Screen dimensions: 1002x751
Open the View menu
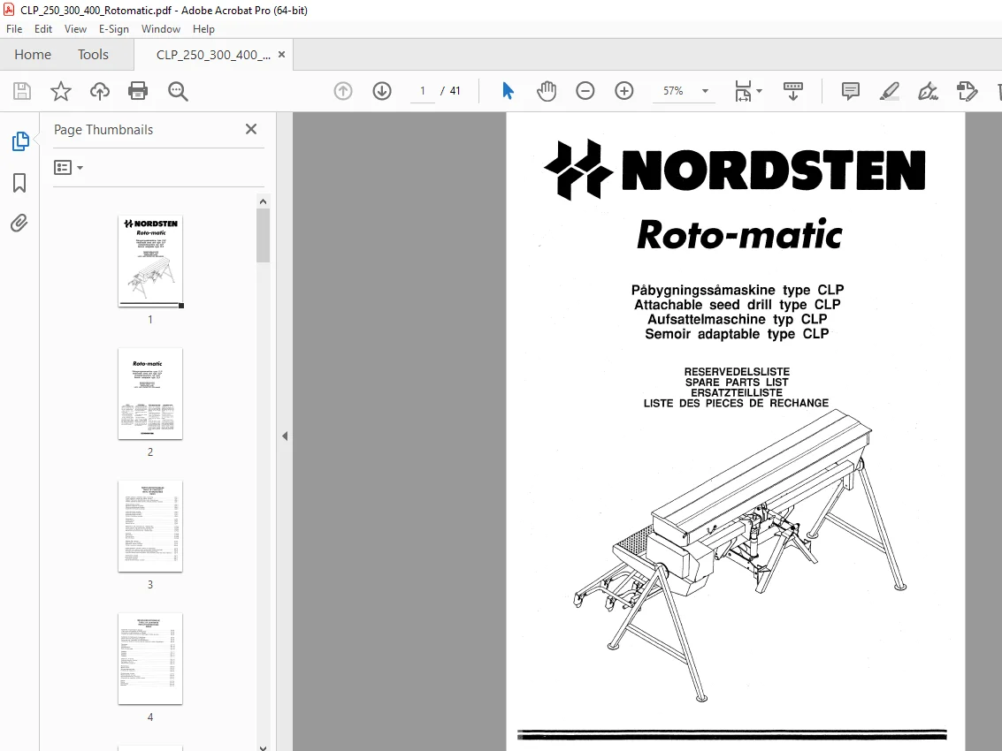75,29
